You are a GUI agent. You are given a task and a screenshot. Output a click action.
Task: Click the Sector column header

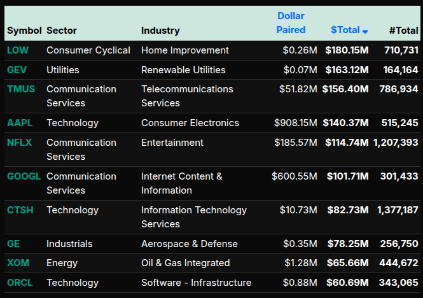pyautogui.click(x=62, y=30)
